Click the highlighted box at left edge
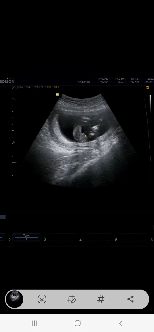Image resolution: width=154 pixels, height=332 pixels. coord(3,217)
